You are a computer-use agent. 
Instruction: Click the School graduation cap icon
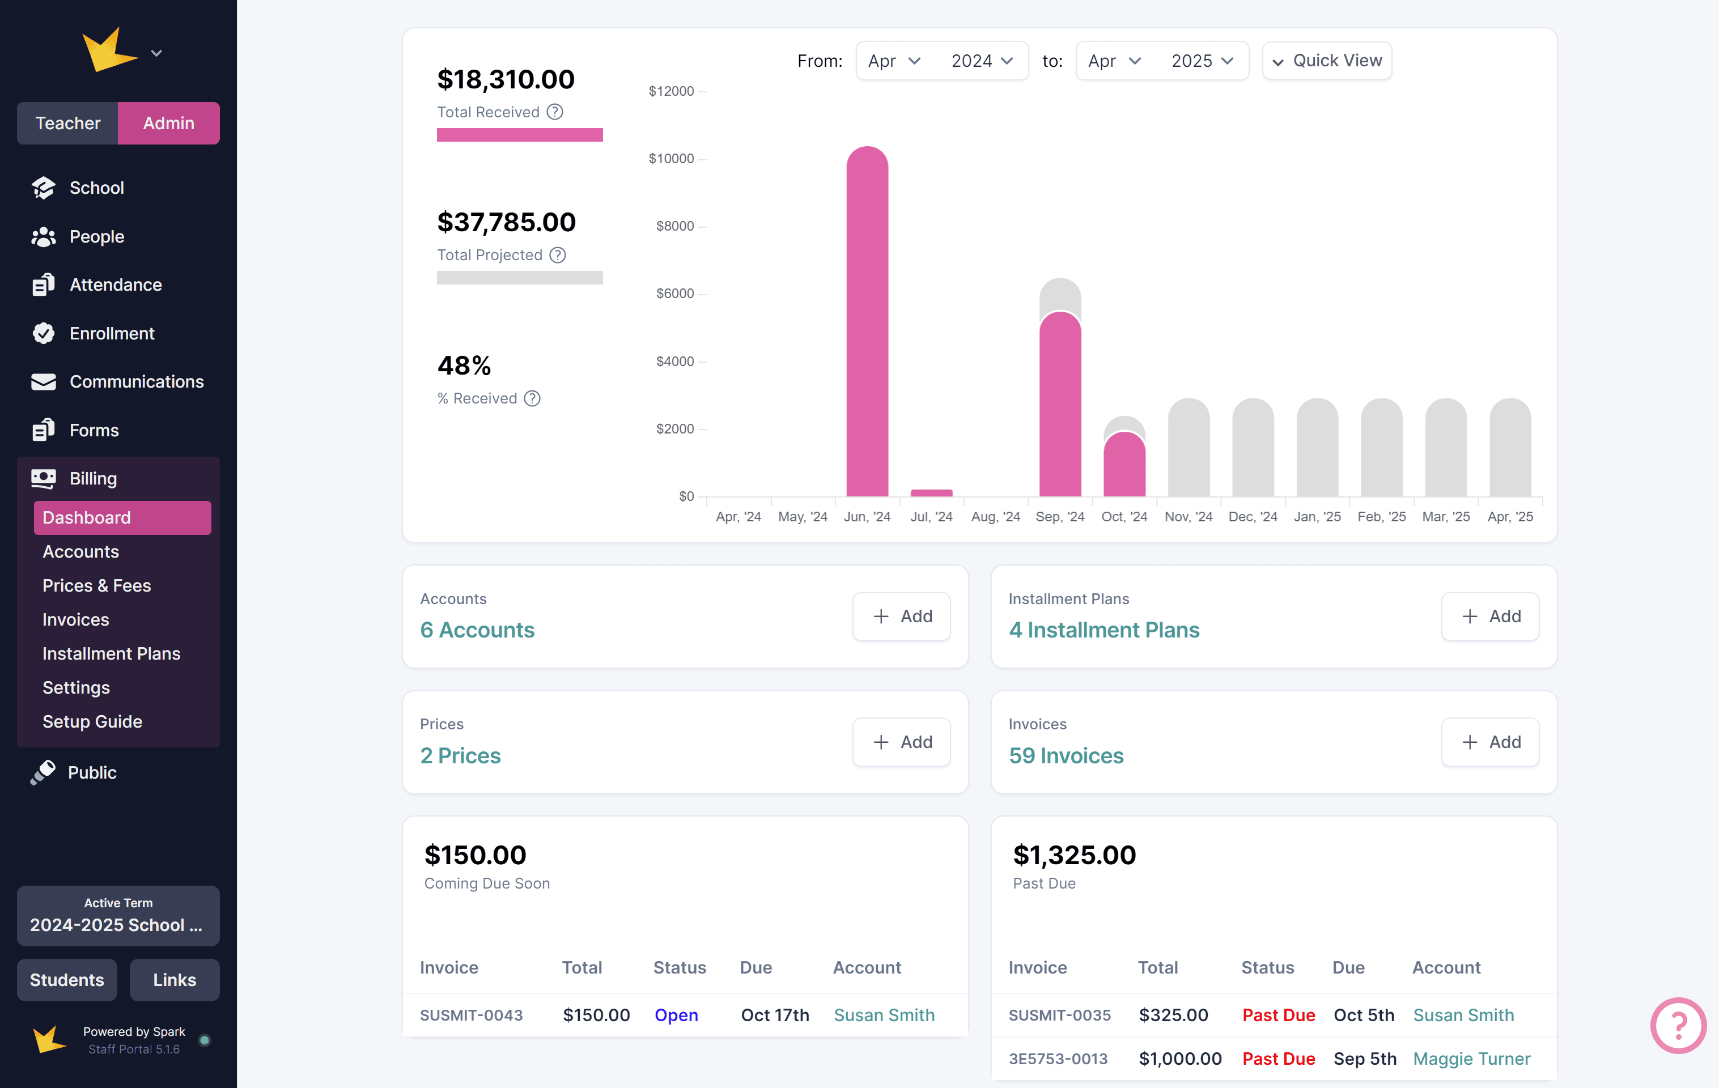(44, 188)
